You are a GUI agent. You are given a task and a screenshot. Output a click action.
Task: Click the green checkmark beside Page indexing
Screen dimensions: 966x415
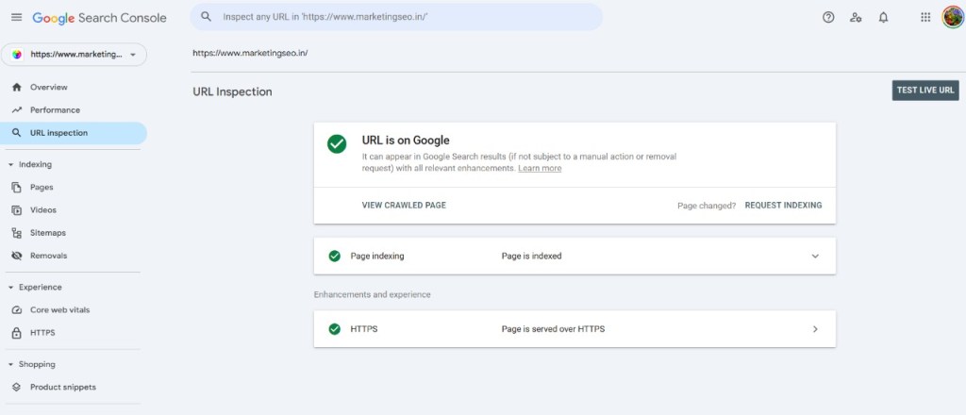(x=335, y=257)
